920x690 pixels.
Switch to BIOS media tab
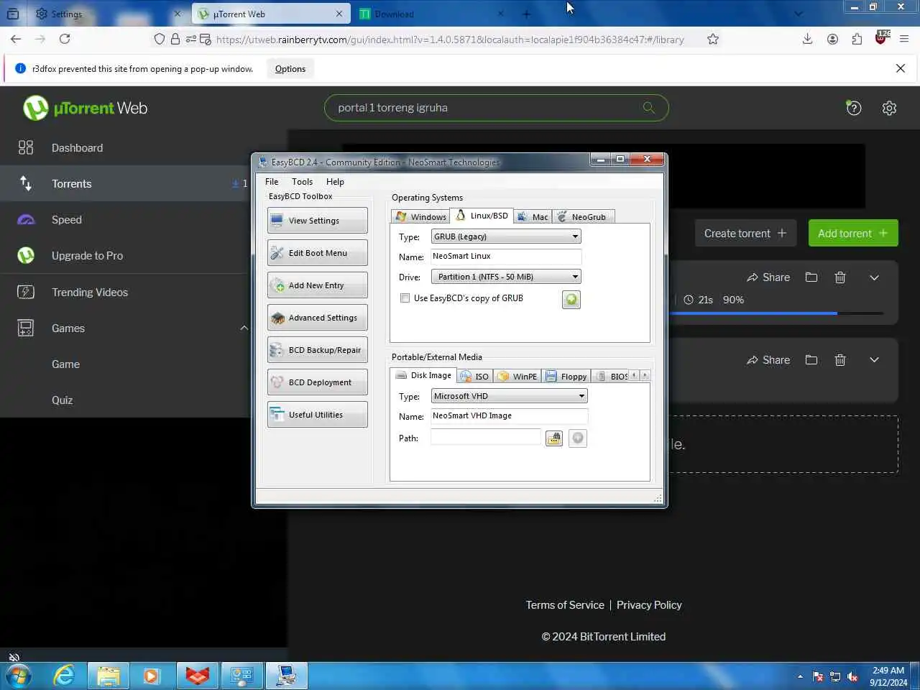click(x=611, y=377)
